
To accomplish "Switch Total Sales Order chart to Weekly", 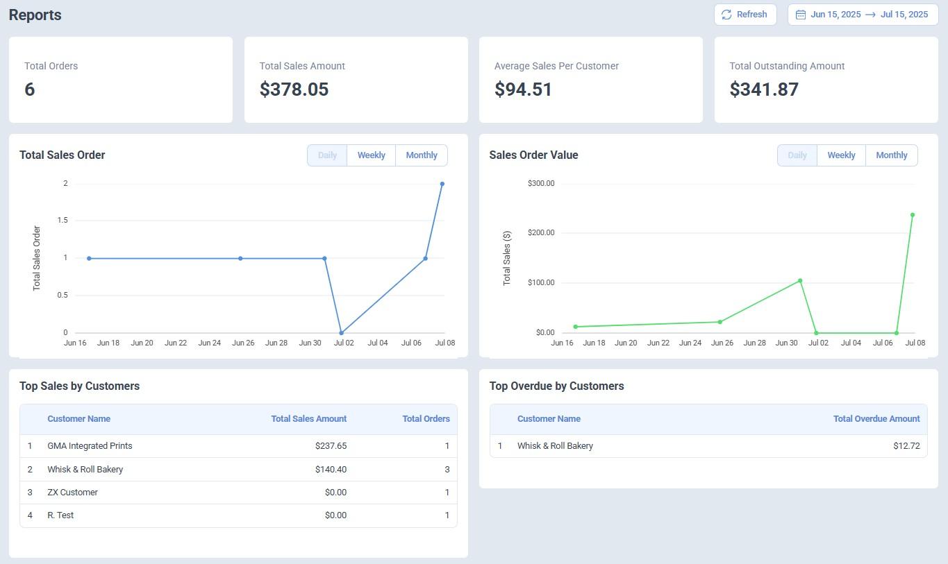I will click(371, 155).
